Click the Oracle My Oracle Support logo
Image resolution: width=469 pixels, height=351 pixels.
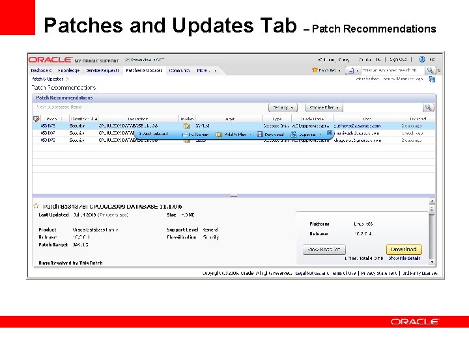click(74, 60)
